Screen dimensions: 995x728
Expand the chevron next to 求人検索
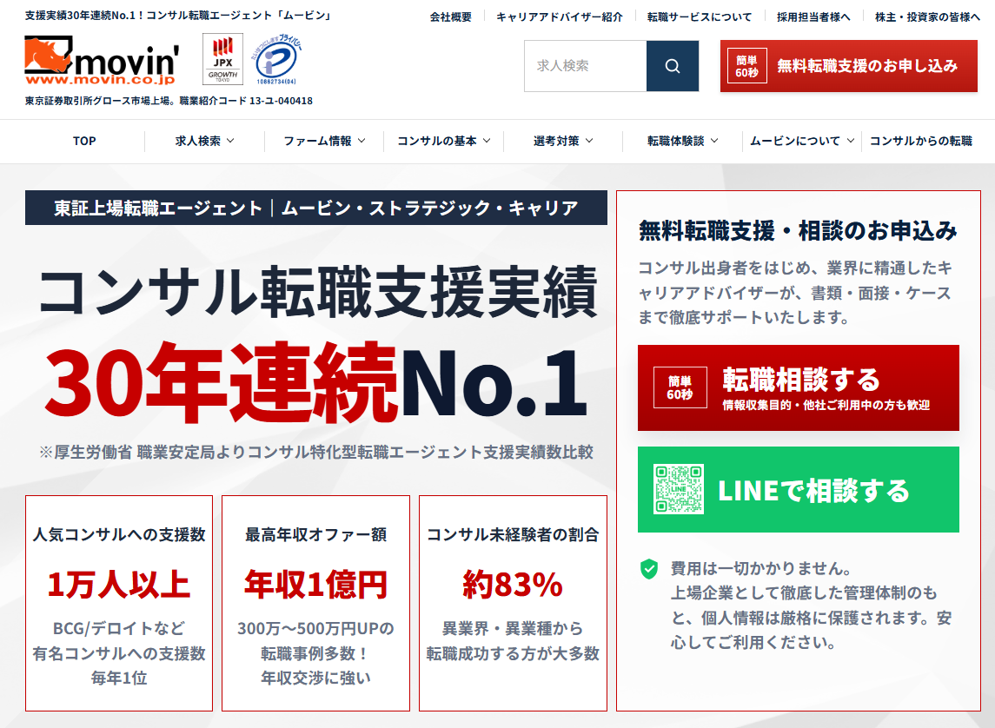coord(230,141)
